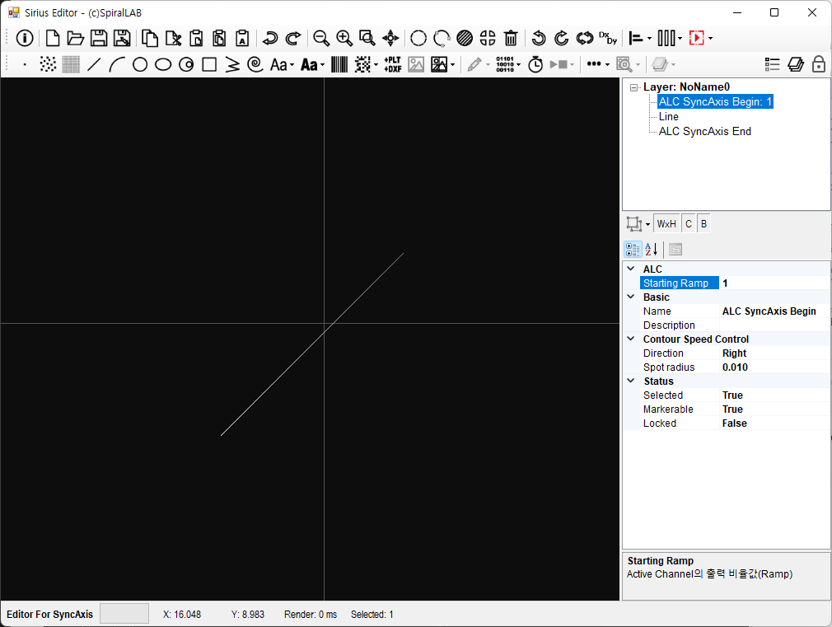Select the random points cloud tool
This screenshot has width=832, height=627.
click(x=48, y=65)
